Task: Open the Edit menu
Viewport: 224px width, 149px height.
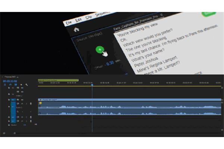Action: pyautogui.click(x=78, y=20)
